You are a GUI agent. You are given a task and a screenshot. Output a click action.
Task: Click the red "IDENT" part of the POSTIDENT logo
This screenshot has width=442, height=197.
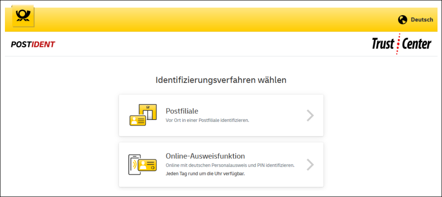(43, 44)
